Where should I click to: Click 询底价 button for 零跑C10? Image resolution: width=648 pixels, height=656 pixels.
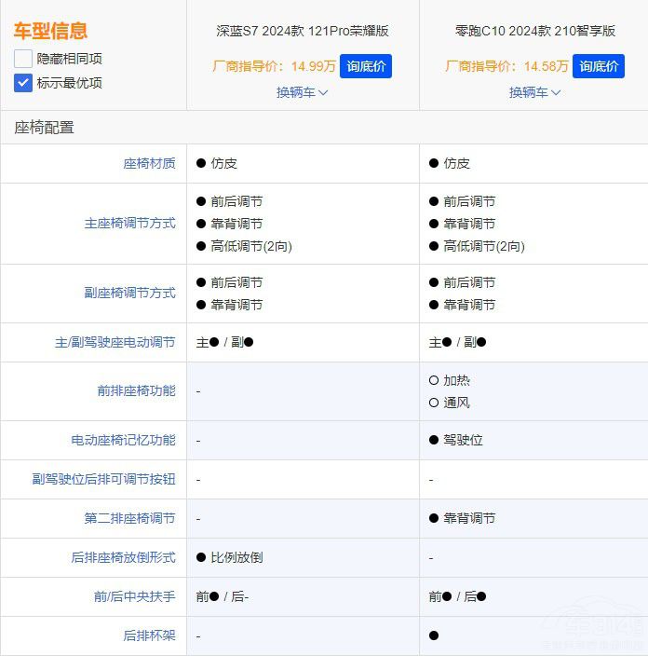click(599, 66)
